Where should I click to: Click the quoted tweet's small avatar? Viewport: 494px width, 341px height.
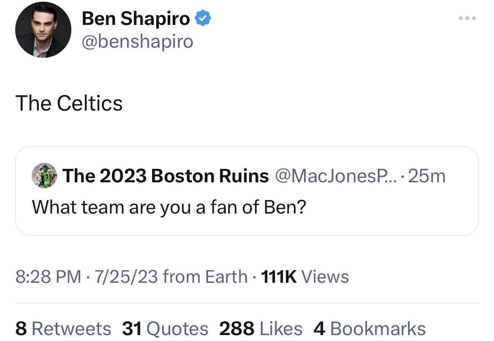pos(44,176)
